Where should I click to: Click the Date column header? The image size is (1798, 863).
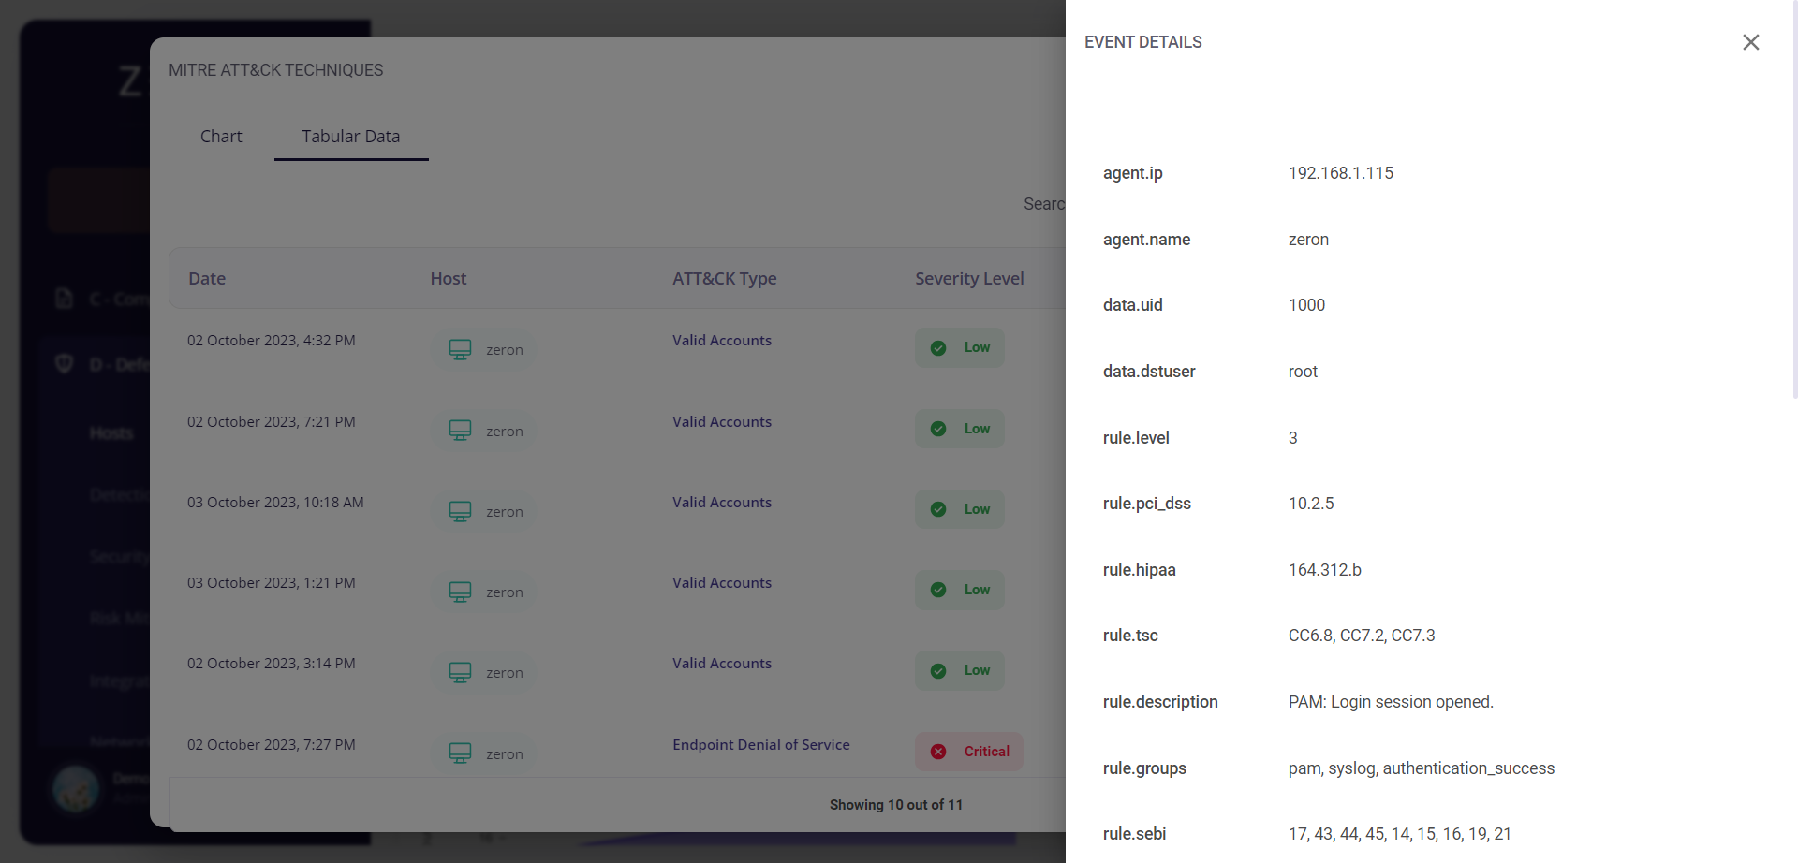[207, 279]
